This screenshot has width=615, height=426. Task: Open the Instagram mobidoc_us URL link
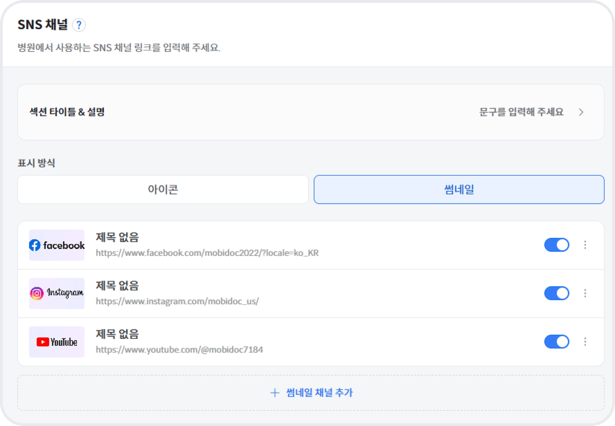(177, 301)
